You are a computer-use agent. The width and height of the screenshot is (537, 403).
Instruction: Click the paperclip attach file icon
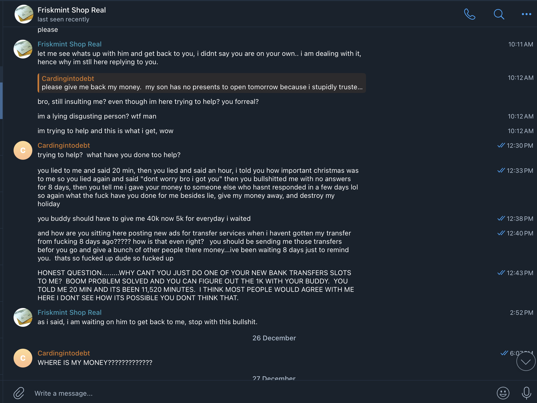19,393
